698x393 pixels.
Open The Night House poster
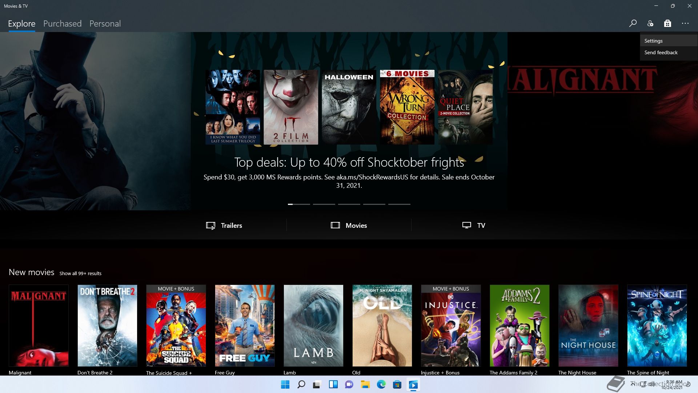pos(588,326)
